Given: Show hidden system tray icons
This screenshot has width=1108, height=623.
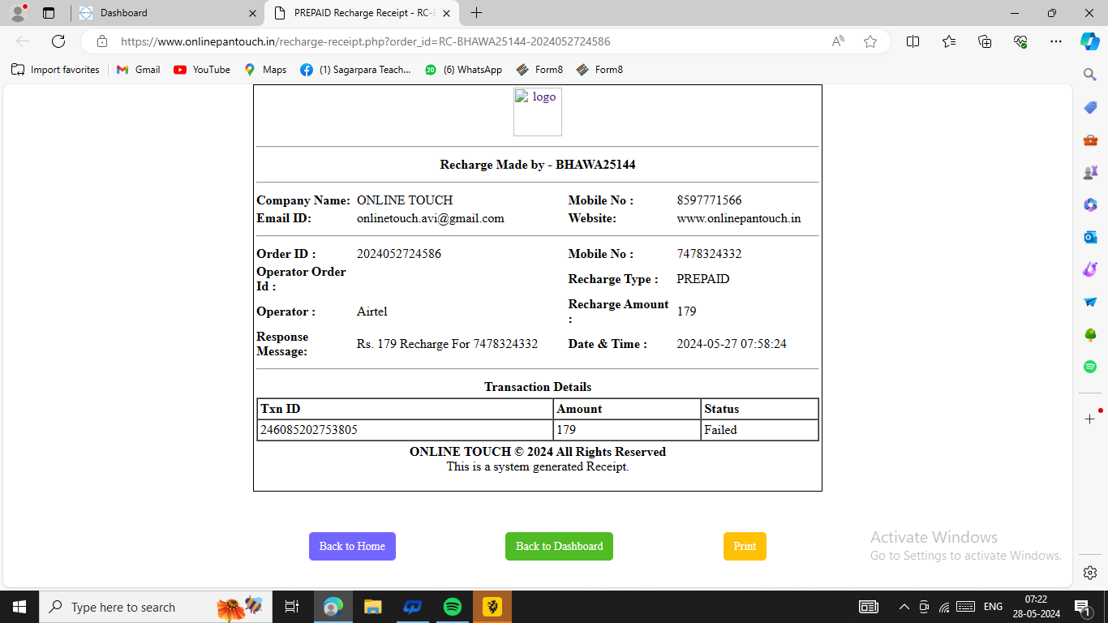Looking at the screenshot, I should pos(904,607).
